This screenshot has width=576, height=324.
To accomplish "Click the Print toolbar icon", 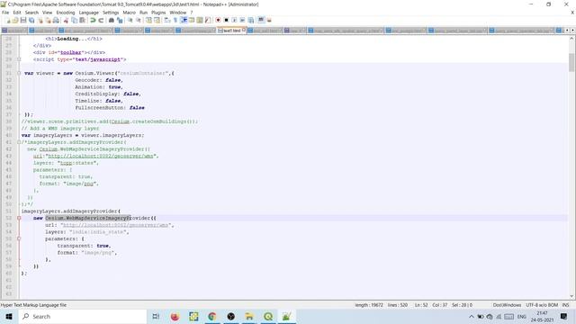I will pos(56,20).
